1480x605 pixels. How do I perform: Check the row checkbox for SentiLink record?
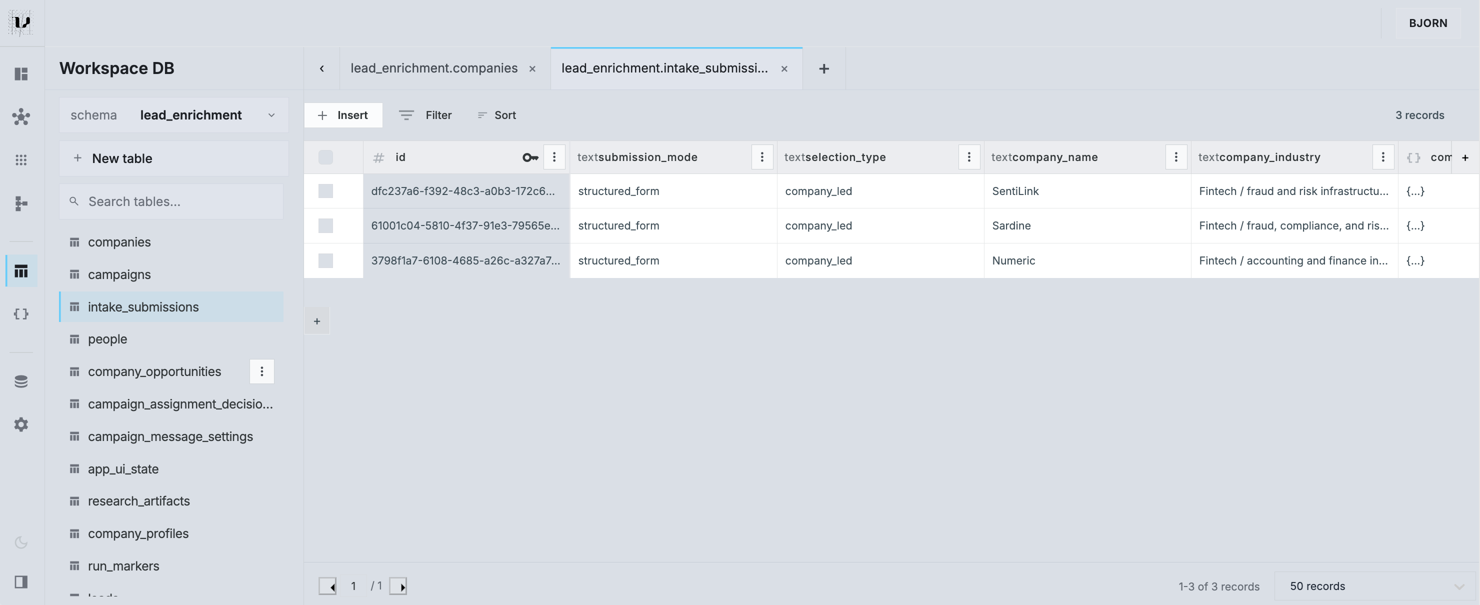point(325,191)
